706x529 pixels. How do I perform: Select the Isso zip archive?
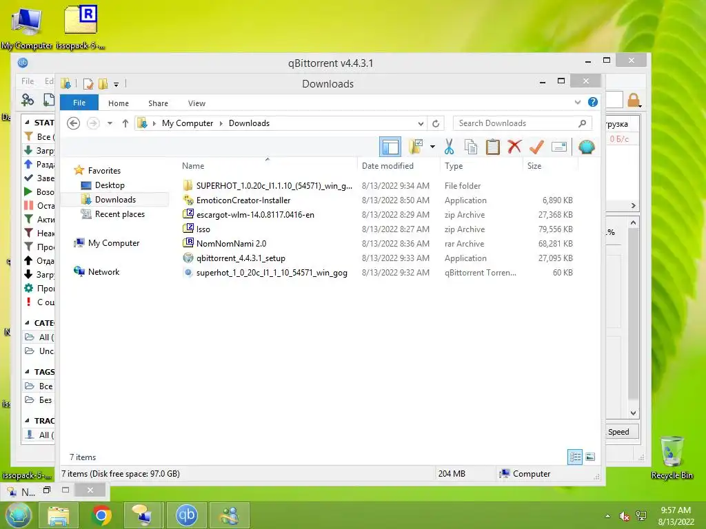point(203,229)
